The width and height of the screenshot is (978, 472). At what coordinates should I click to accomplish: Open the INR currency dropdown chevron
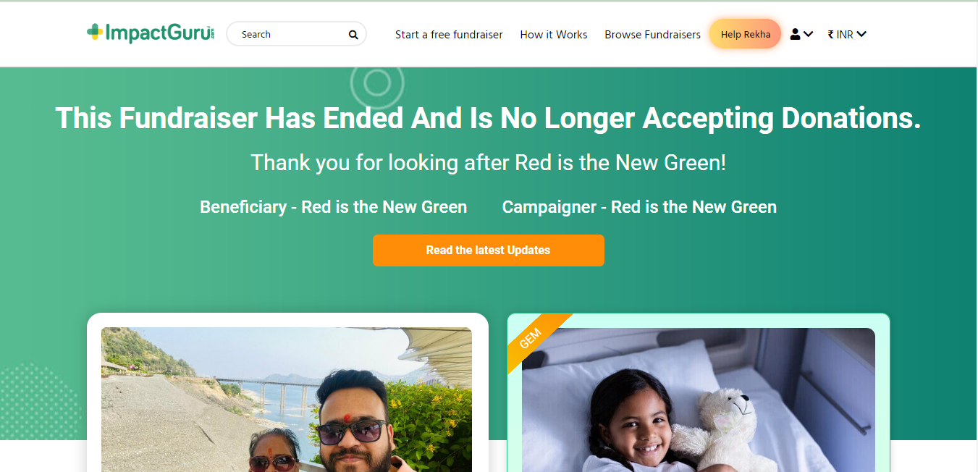point(861,34)
